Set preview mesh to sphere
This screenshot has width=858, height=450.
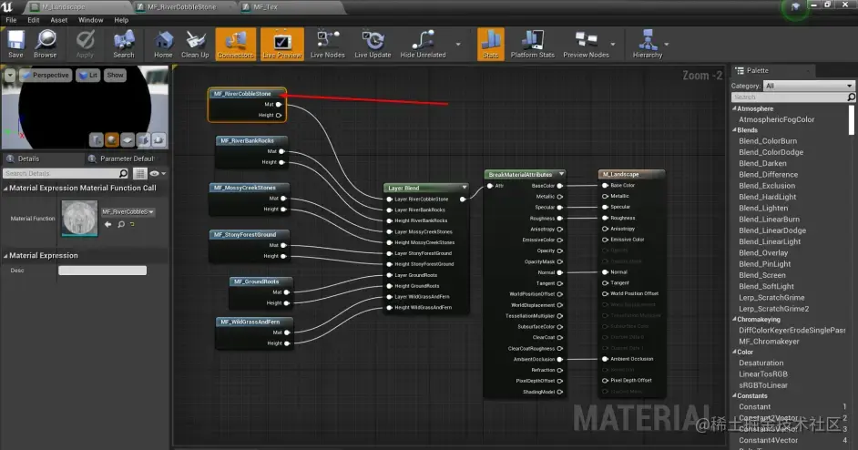click(112, 140)
